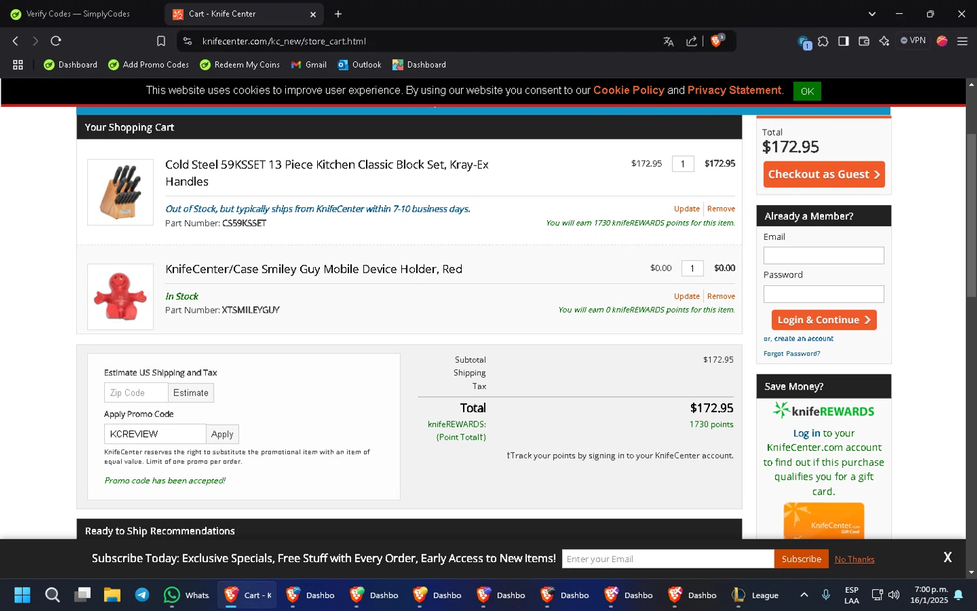Dismiss newsletter with No Thanks link
977x611 pixels.
[855, 560]
